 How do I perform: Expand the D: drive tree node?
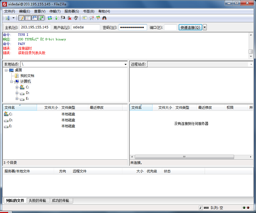(17, 93)
